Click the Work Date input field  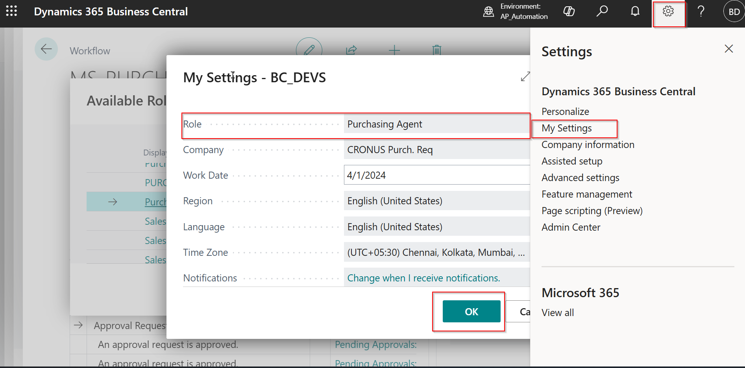pyautogui.click(x=436, y=176)
